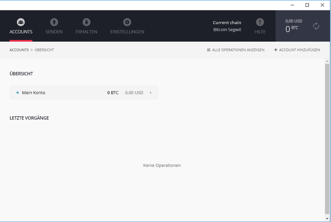This screenshot has height=222, width=331.
Task: Expand Mein Konto with the chevron arrow
Action: [151, 93]
